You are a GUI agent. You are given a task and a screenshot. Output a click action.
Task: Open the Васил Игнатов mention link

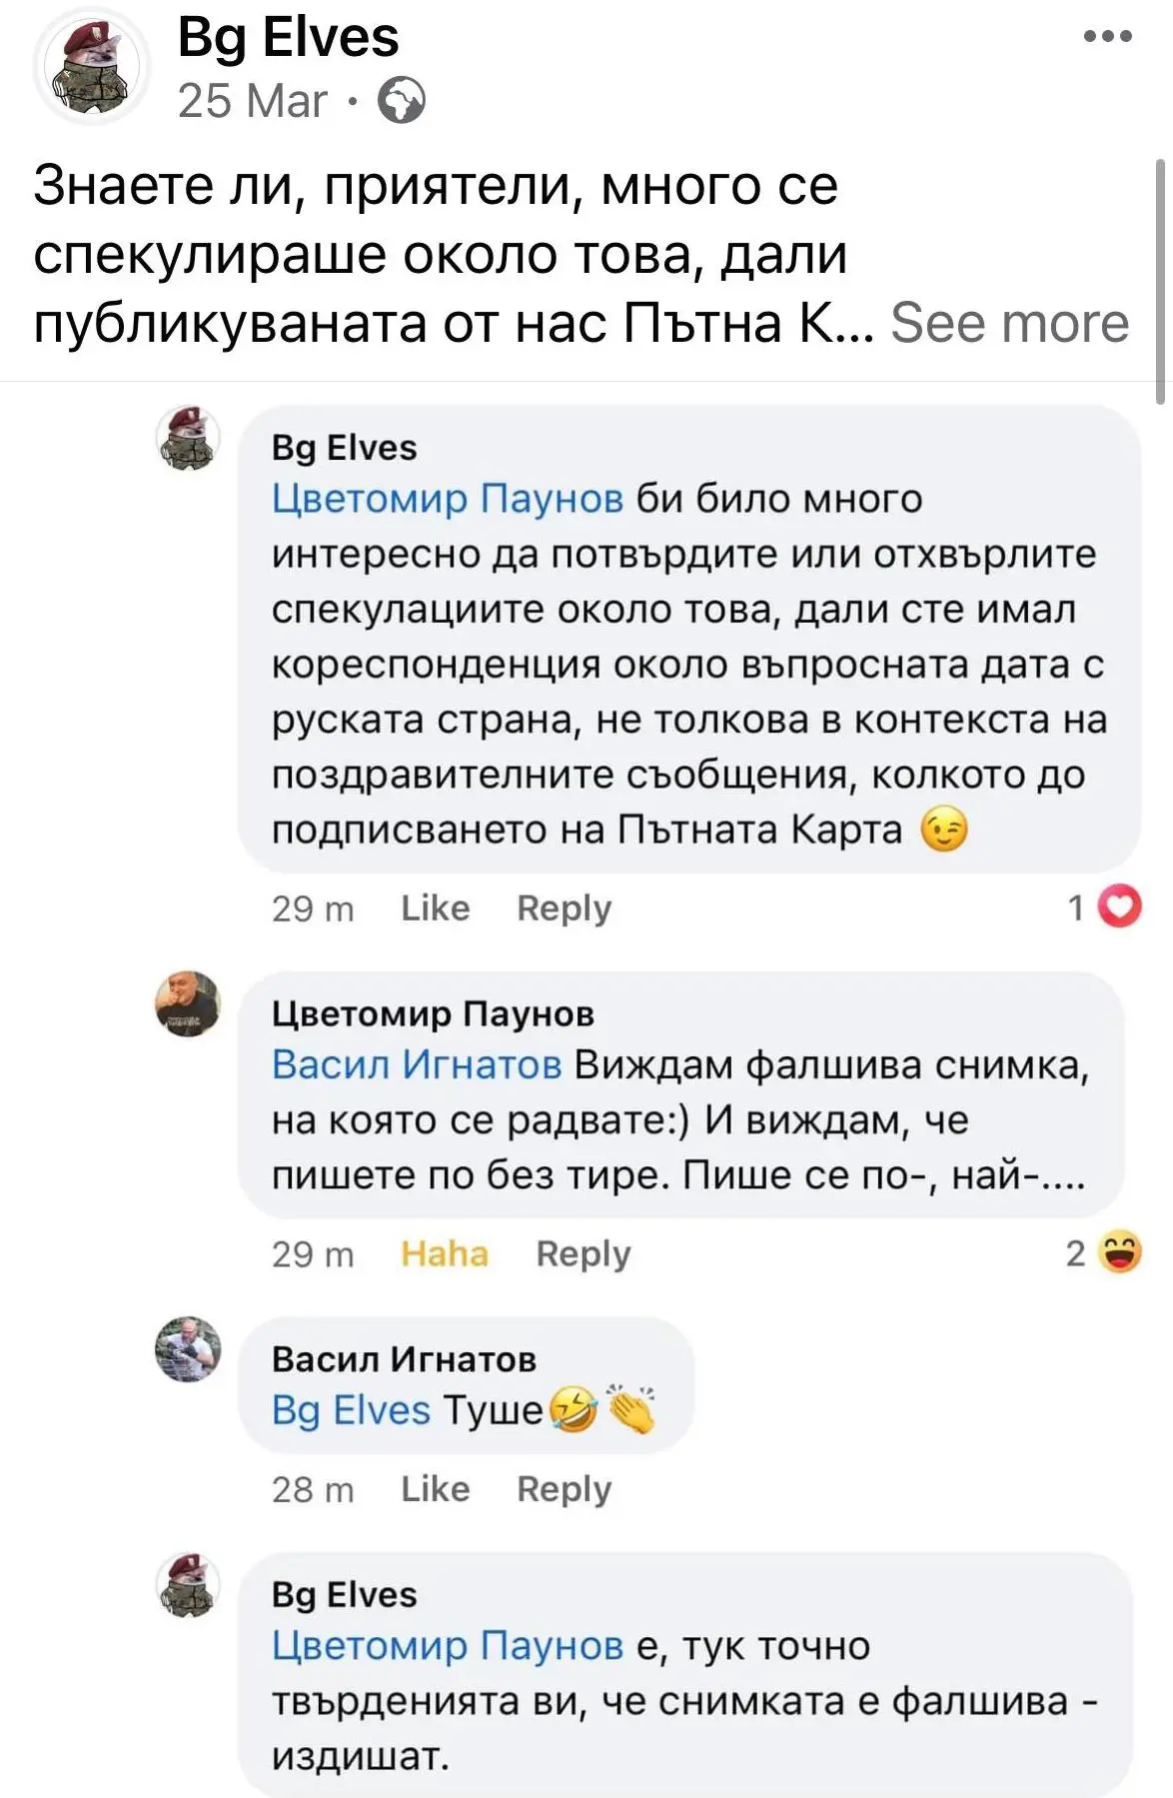pyautogui.click(x=417, y=1064)
